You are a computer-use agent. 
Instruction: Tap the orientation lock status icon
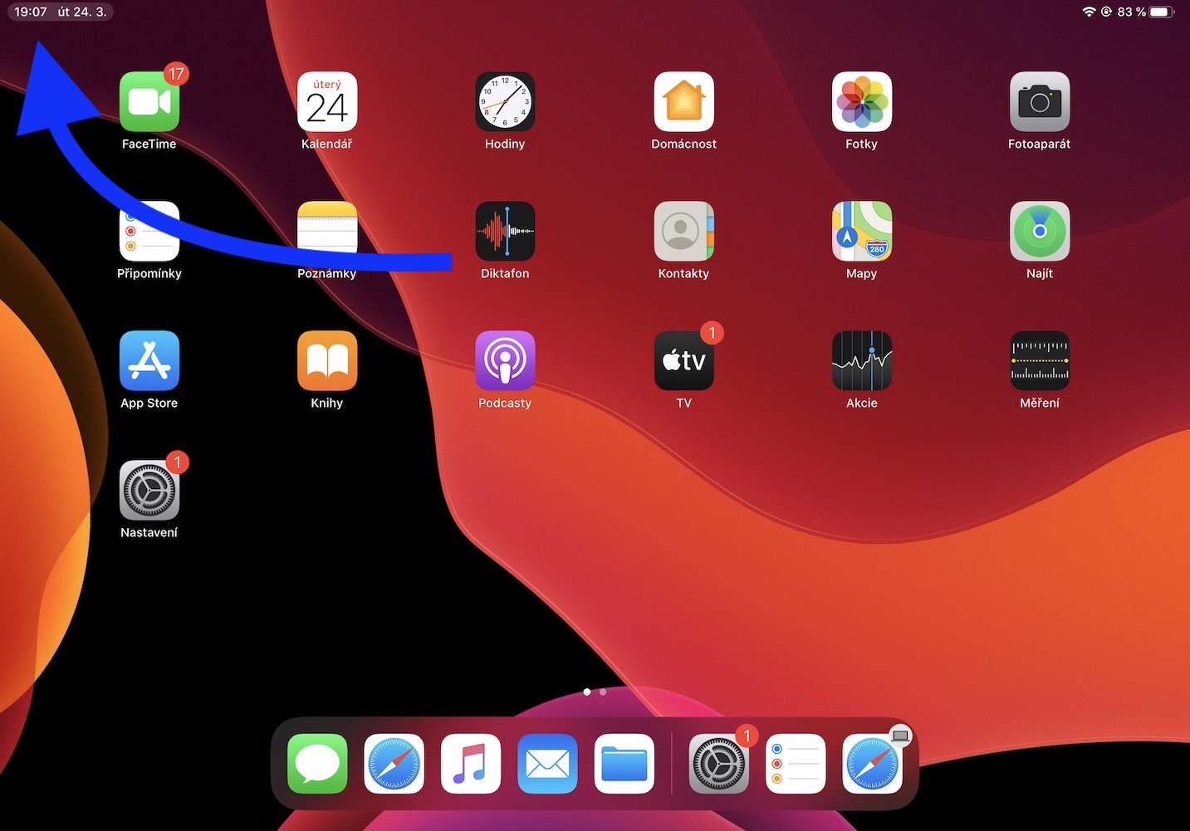click(x=1106, y=12)
